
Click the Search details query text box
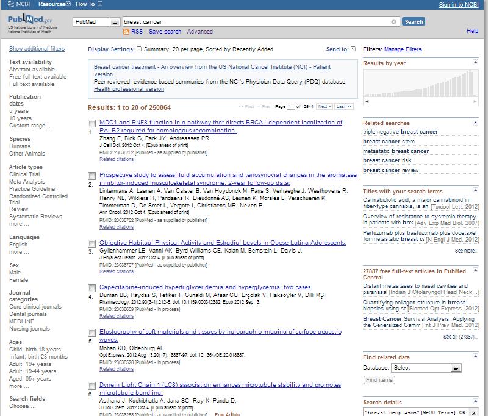[x=418, y=412]
